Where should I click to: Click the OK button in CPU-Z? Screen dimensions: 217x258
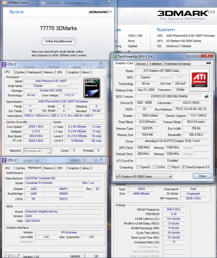(x=96, y=256)
